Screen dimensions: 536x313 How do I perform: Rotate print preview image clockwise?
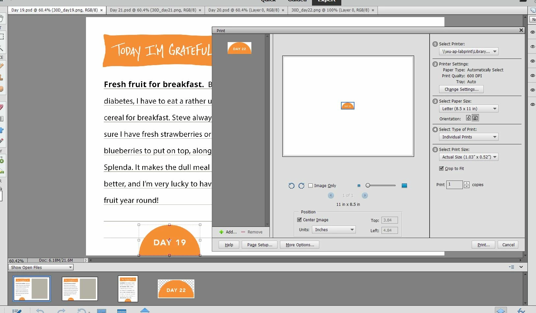(x=301, y=186)
